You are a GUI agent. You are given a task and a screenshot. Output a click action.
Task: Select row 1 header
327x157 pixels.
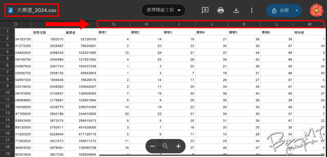click(7, 32)
